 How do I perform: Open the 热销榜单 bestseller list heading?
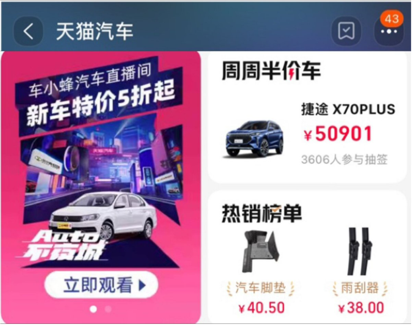point(262,213)
